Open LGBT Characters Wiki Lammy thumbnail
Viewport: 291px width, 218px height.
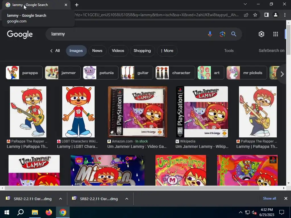78,112
